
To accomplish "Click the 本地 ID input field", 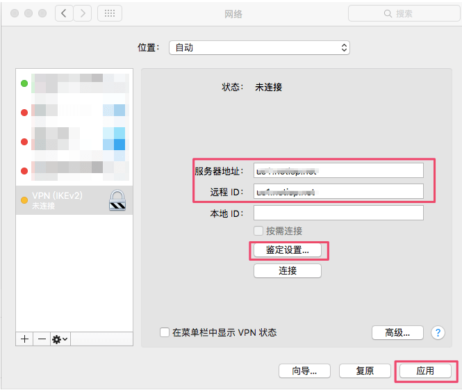I will pyautogui.click(x=338, y=213).
